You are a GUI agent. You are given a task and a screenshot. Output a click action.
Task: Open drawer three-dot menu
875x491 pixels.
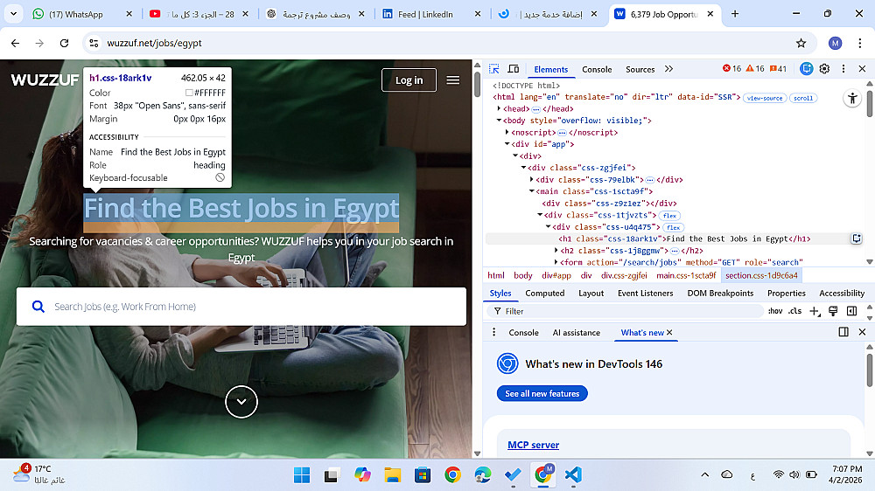[x=493, y=332]
